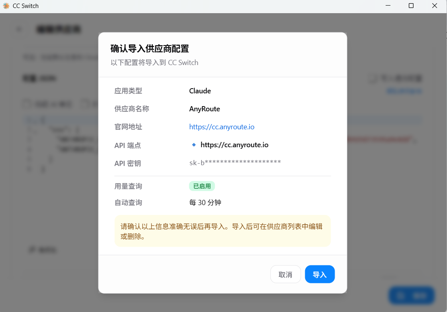The height and width of the screenshot is (312, 447).
Task: Toggle the leftmost blurred checkbox above code editor
Action: 26,105
